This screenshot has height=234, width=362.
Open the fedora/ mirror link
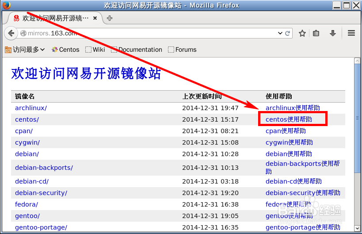[27, 204]
